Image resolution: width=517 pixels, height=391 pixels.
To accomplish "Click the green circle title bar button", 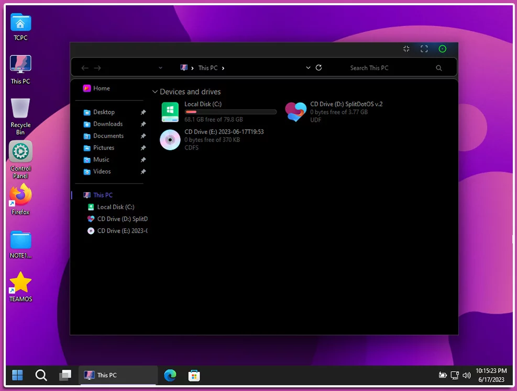I will coord(443,49).
